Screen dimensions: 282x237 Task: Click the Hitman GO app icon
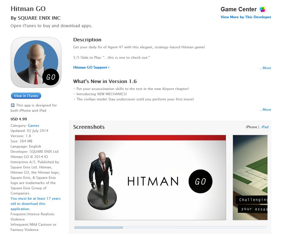(x=36, y=62)
